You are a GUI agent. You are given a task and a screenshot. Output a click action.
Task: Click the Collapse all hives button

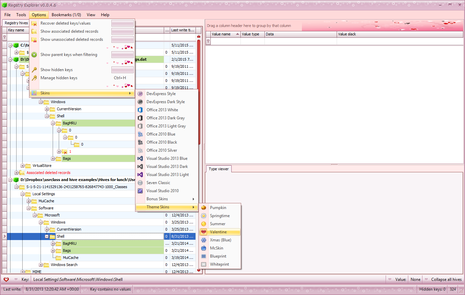[446, 279]
